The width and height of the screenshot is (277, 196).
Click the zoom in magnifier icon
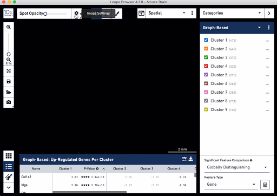tap(9, 27)
